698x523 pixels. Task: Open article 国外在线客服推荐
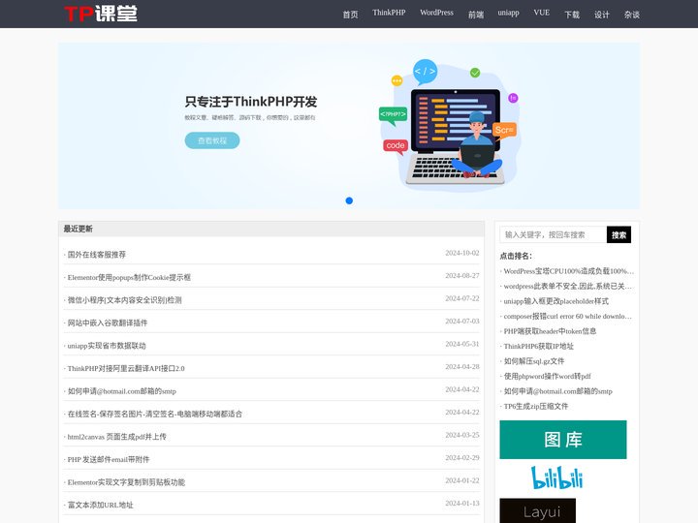click(97, 255)
